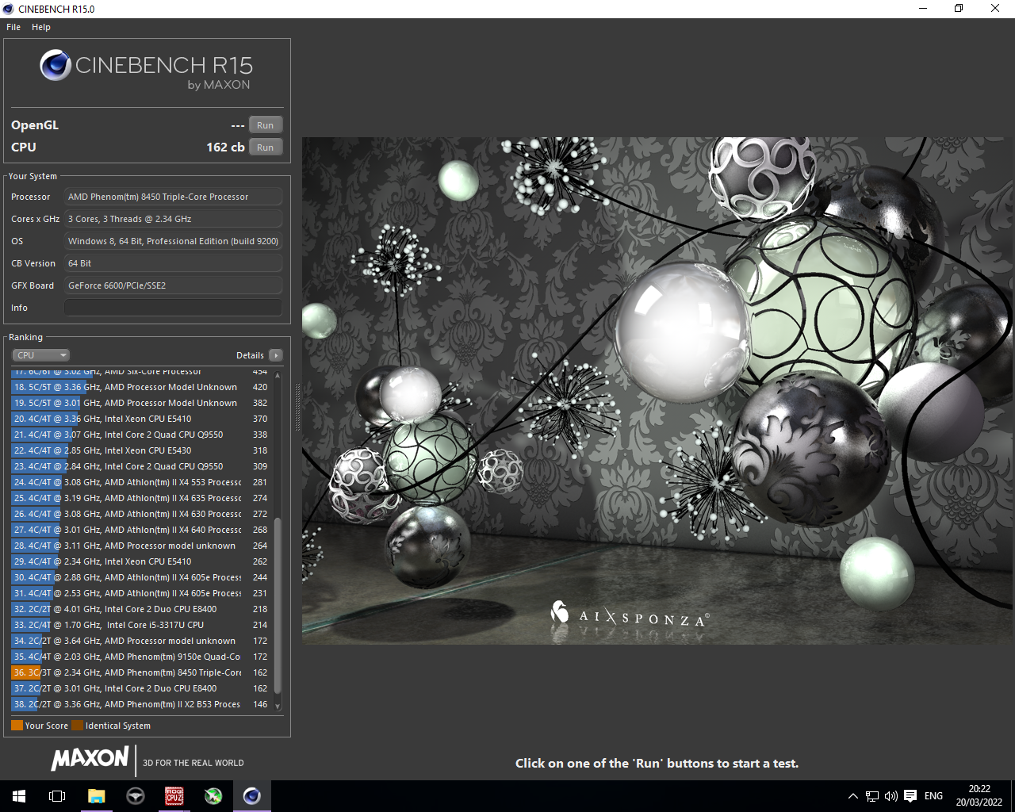
Task: Run the CPU benchmark test
Action: [266, 147]
